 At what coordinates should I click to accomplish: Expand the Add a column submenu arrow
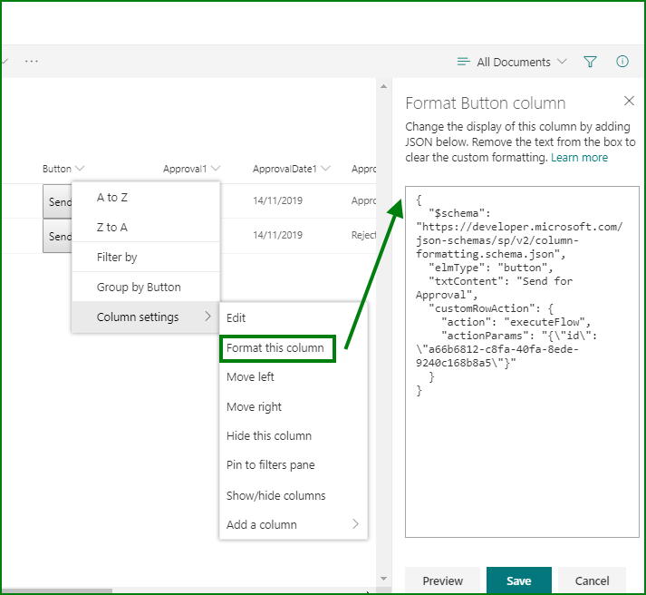tap(355, 524)
